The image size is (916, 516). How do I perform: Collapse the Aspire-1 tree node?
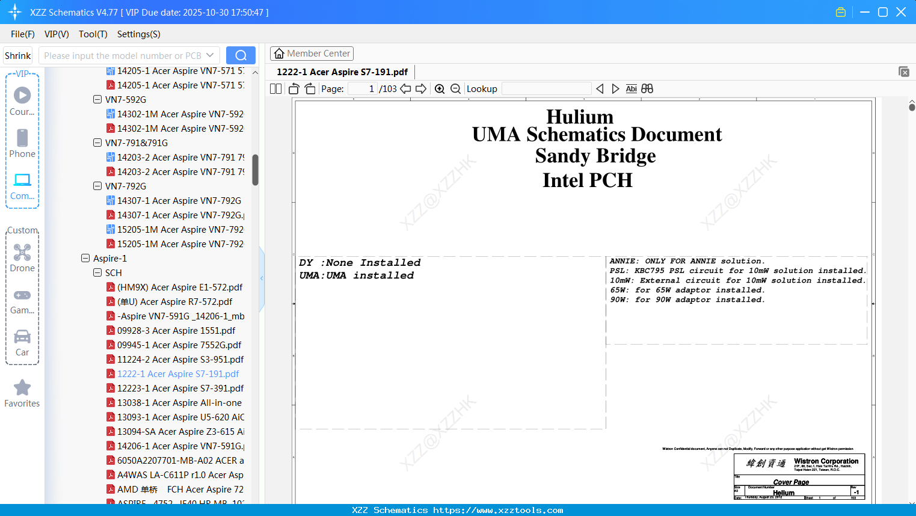tap(85, 259)
